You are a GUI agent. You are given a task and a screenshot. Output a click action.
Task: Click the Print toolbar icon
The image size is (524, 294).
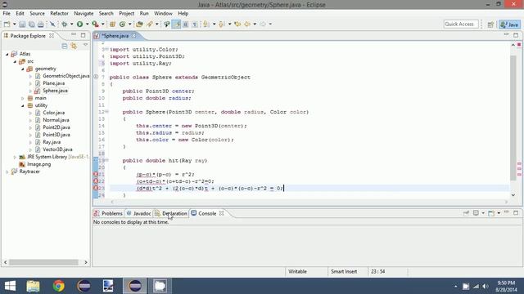pyautogui.click(x=40, y=24)
